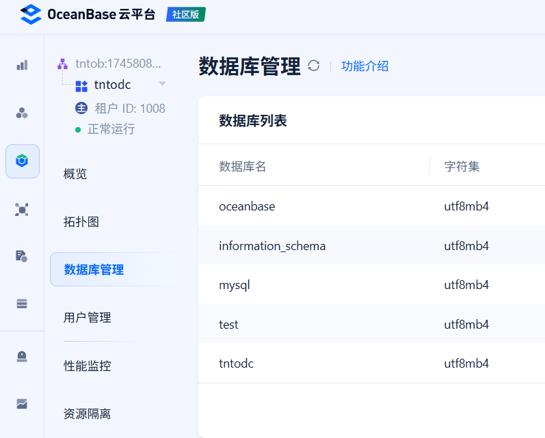545x438 pixels.
Task: Expand the tntodc tenant dropdown arrow
Action: [x=162, y=84]
